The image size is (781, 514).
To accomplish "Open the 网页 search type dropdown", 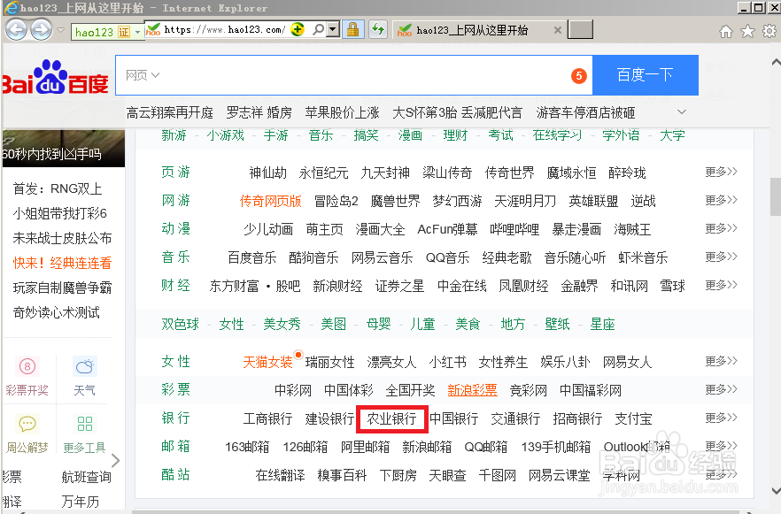I will tap(143, 75).
